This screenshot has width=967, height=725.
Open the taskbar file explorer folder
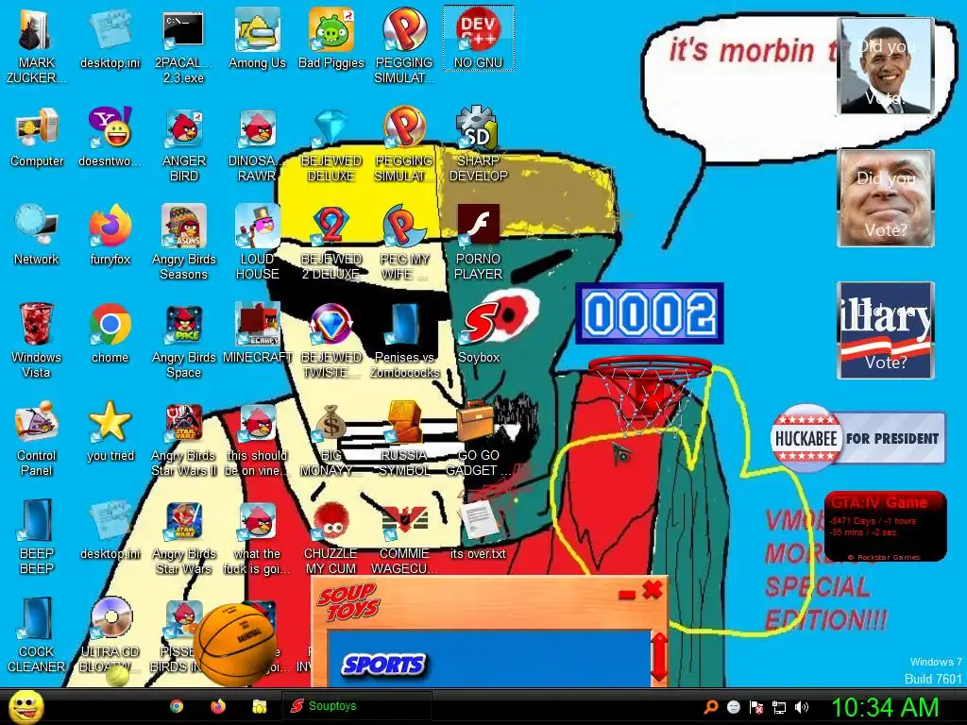[259, 706]
